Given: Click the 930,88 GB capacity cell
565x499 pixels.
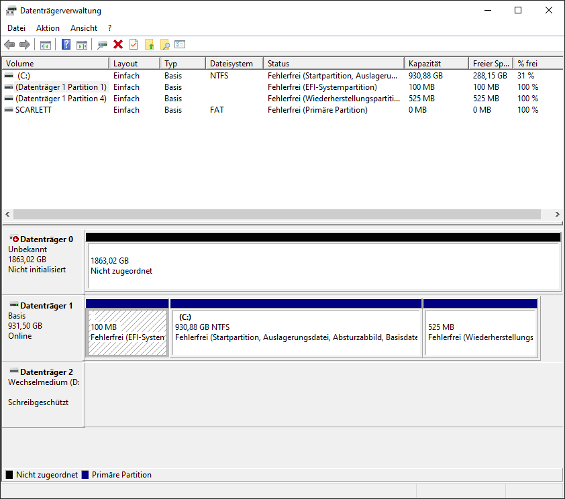Looking at the screenshot, I should [425, 76].
